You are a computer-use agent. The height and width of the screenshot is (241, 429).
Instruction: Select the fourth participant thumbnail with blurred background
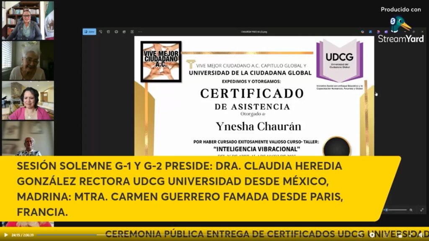28,138
